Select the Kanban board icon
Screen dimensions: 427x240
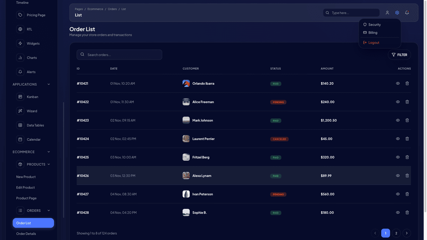pyautogui.click(x=20, y=96)
